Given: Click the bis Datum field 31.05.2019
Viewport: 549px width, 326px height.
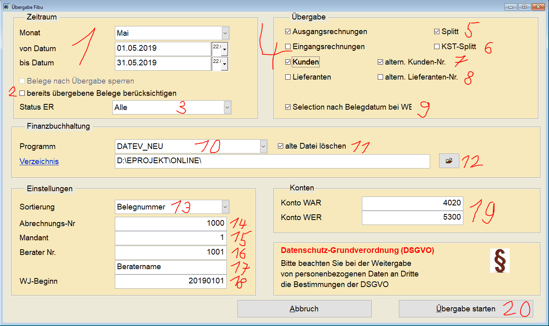Looking at the screenshot, I should [x=163, y=63].
